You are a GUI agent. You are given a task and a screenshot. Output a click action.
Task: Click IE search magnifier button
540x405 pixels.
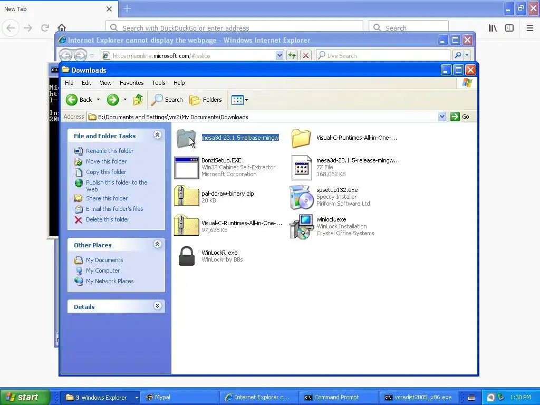click(458, 55)
